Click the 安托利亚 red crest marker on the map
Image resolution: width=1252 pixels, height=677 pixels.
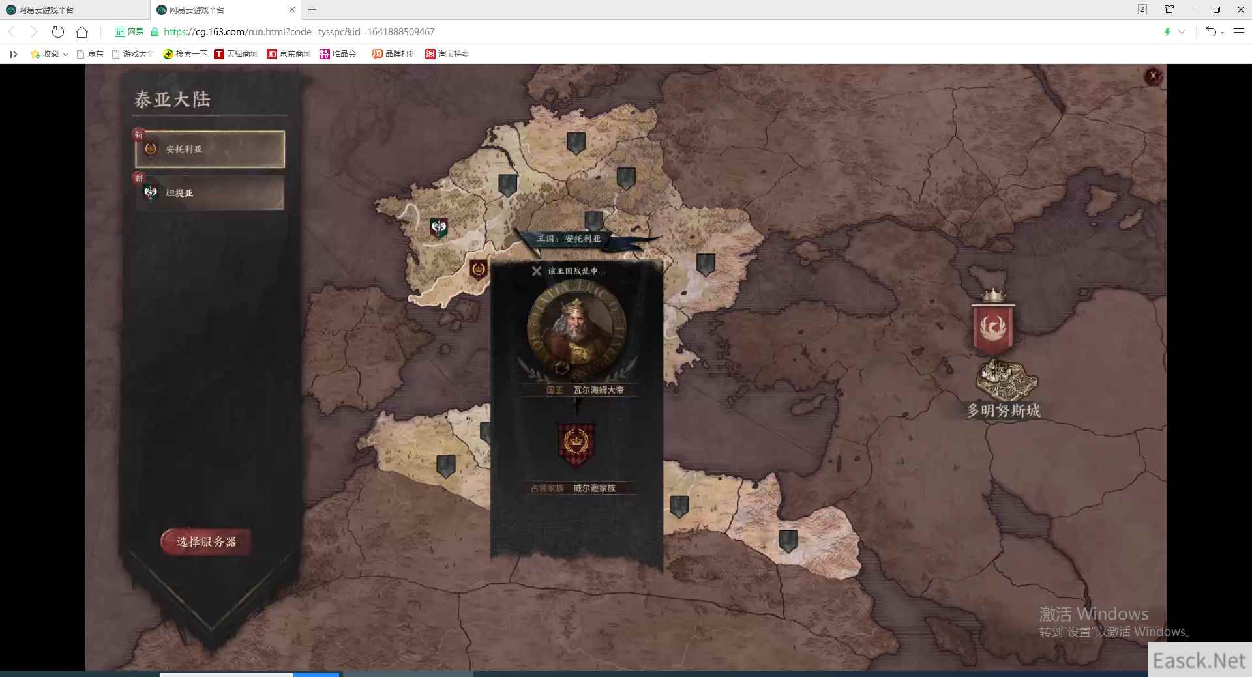(x=478, y=269)
